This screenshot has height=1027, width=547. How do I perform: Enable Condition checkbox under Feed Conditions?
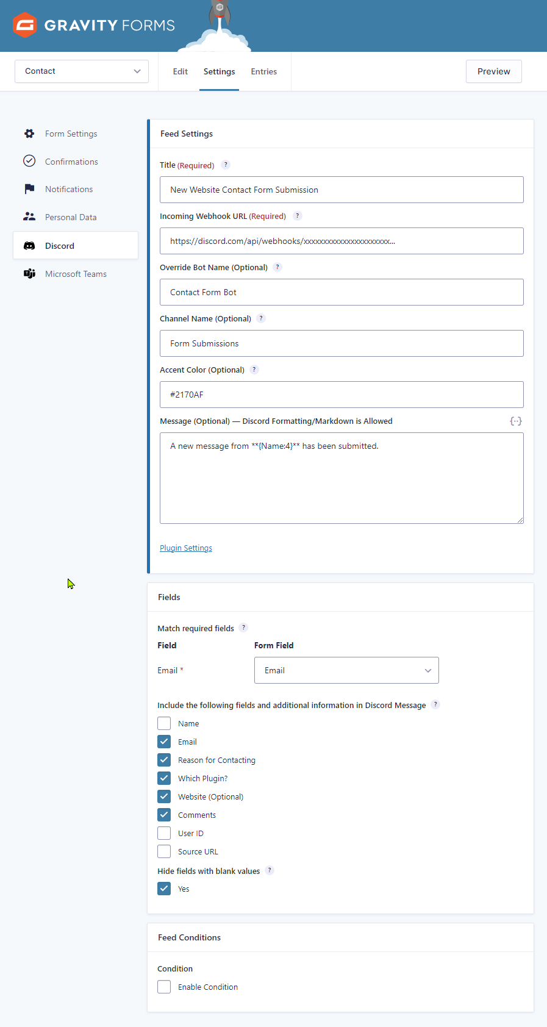164,987
